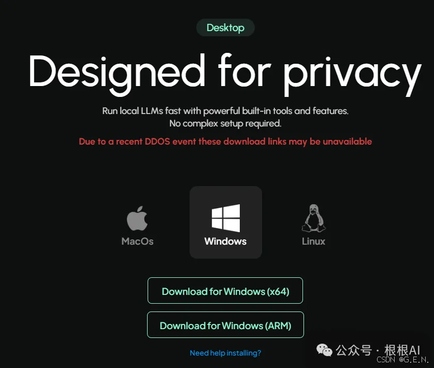Viewport: 434px width, 368px height.
Task: Click the green Desktop badge
Action: [225, 27]
